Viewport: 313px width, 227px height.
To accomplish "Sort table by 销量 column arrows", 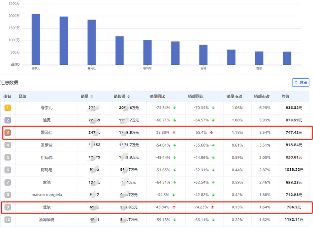I will (x=92, y=97).
